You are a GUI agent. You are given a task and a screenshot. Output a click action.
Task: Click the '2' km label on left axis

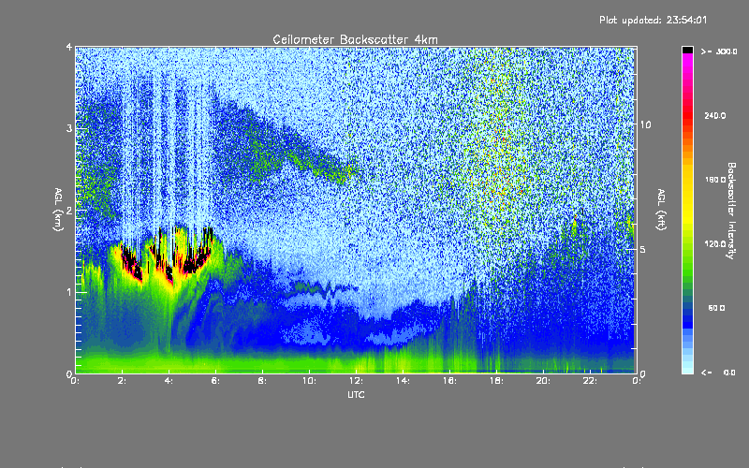click(69, 210)
